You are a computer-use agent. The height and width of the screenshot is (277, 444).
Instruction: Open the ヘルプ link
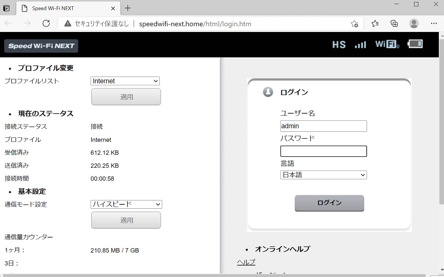point(246,262)
